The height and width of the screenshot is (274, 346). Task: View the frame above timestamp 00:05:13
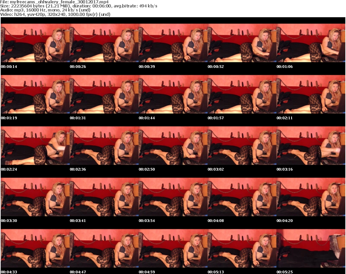(242, 248)
